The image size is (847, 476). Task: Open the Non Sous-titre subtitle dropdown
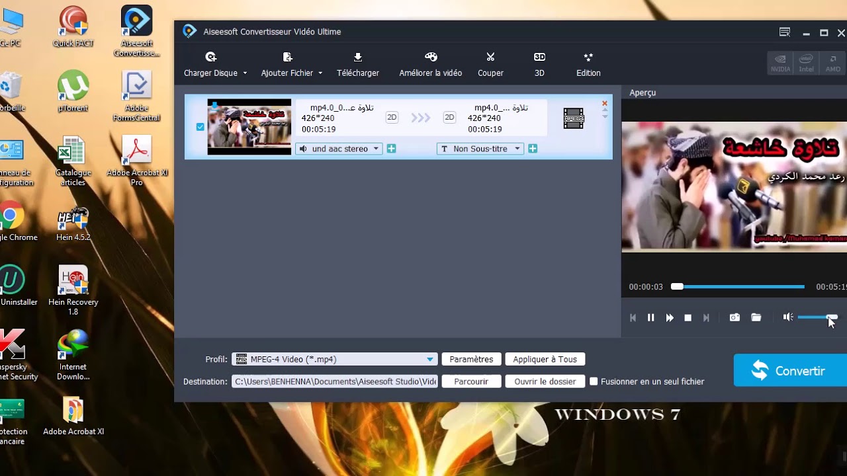tap(480, 149)
